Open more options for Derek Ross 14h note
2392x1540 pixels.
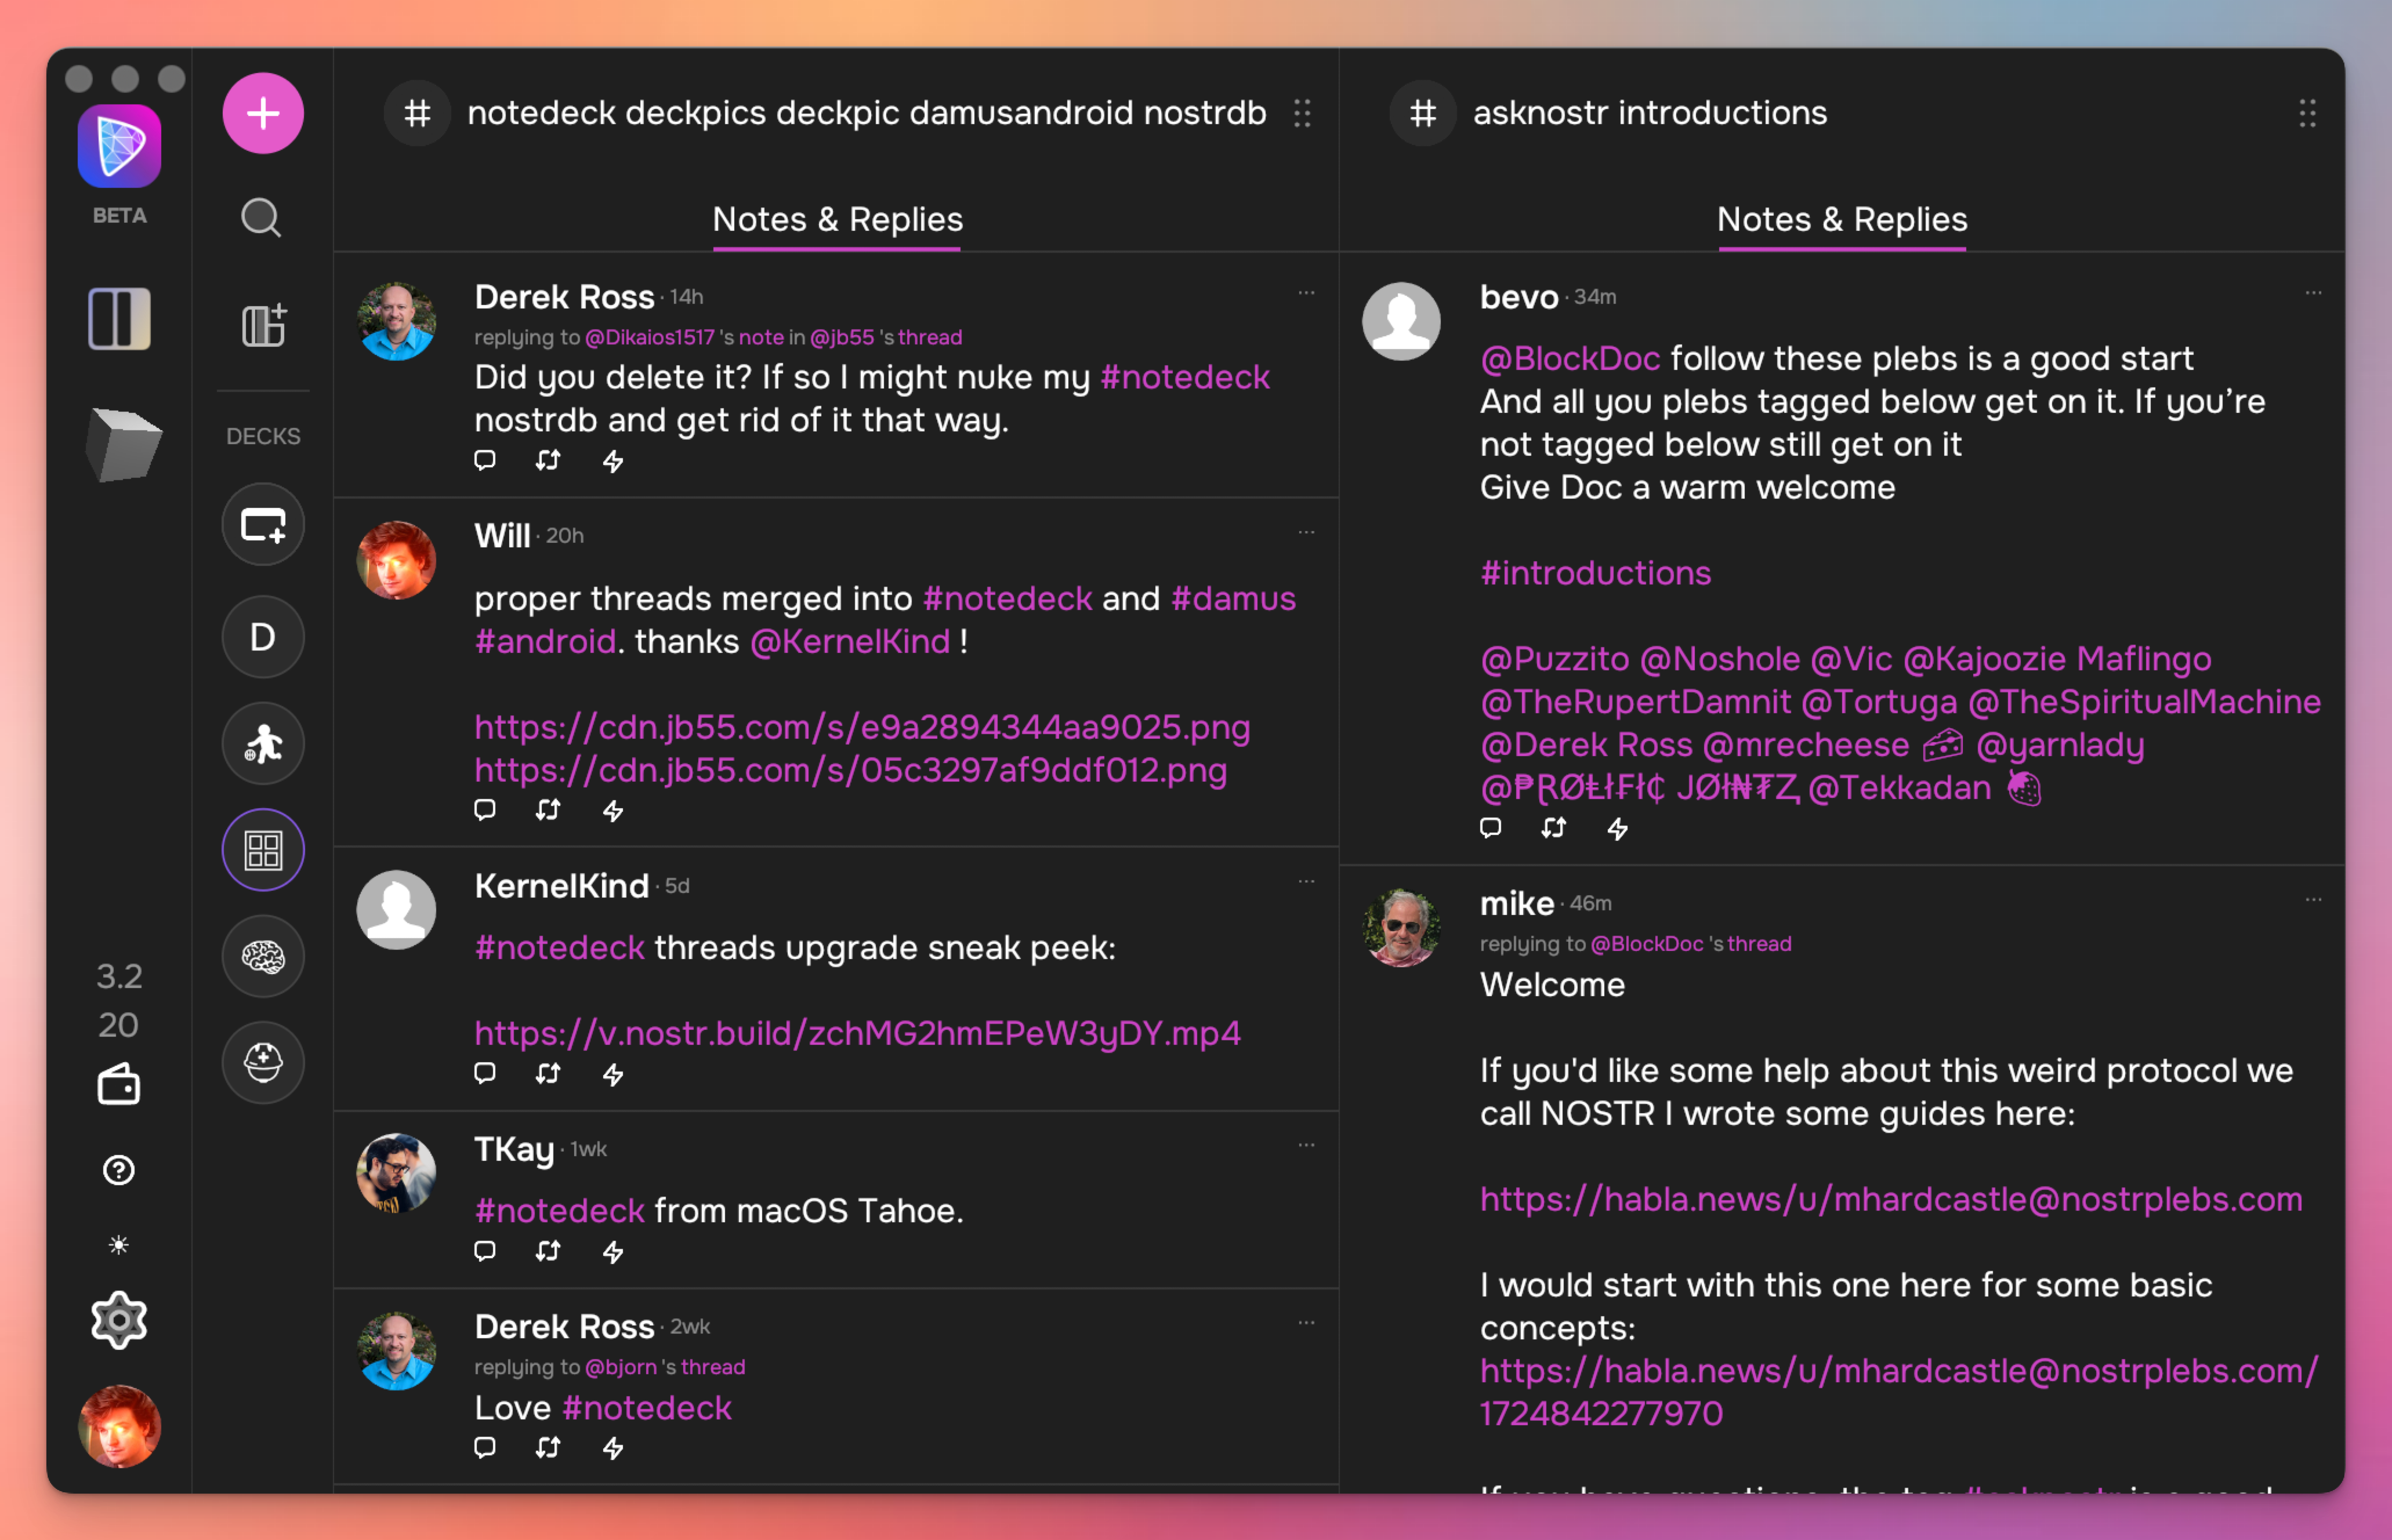(x=1307, y=293)
